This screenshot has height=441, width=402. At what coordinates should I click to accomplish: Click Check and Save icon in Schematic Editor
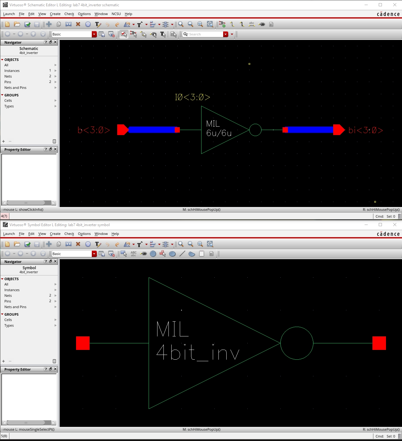(x=27, y=24)
